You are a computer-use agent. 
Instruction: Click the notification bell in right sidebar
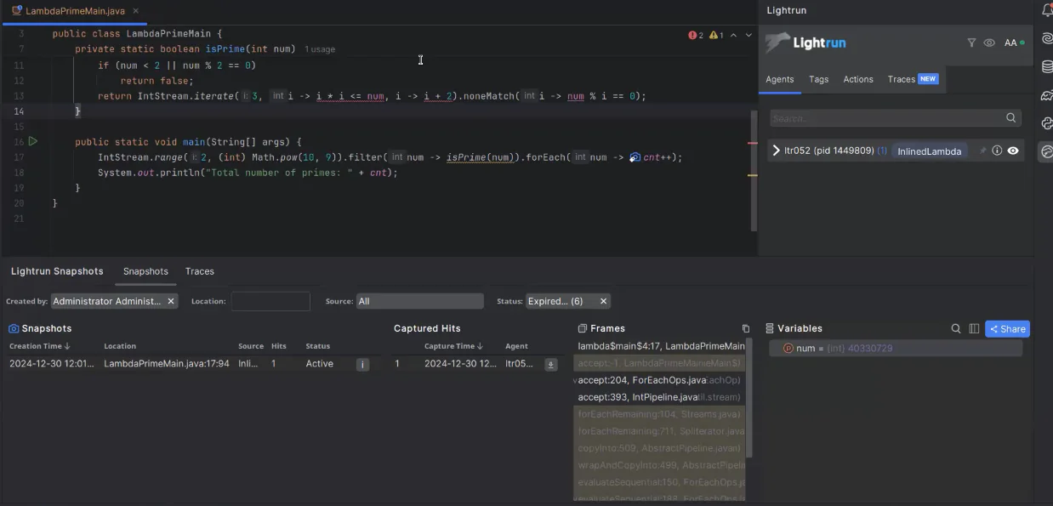coord(1046,10)
